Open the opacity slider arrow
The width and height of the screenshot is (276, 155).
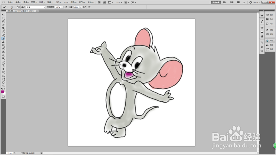coord(62,7)
